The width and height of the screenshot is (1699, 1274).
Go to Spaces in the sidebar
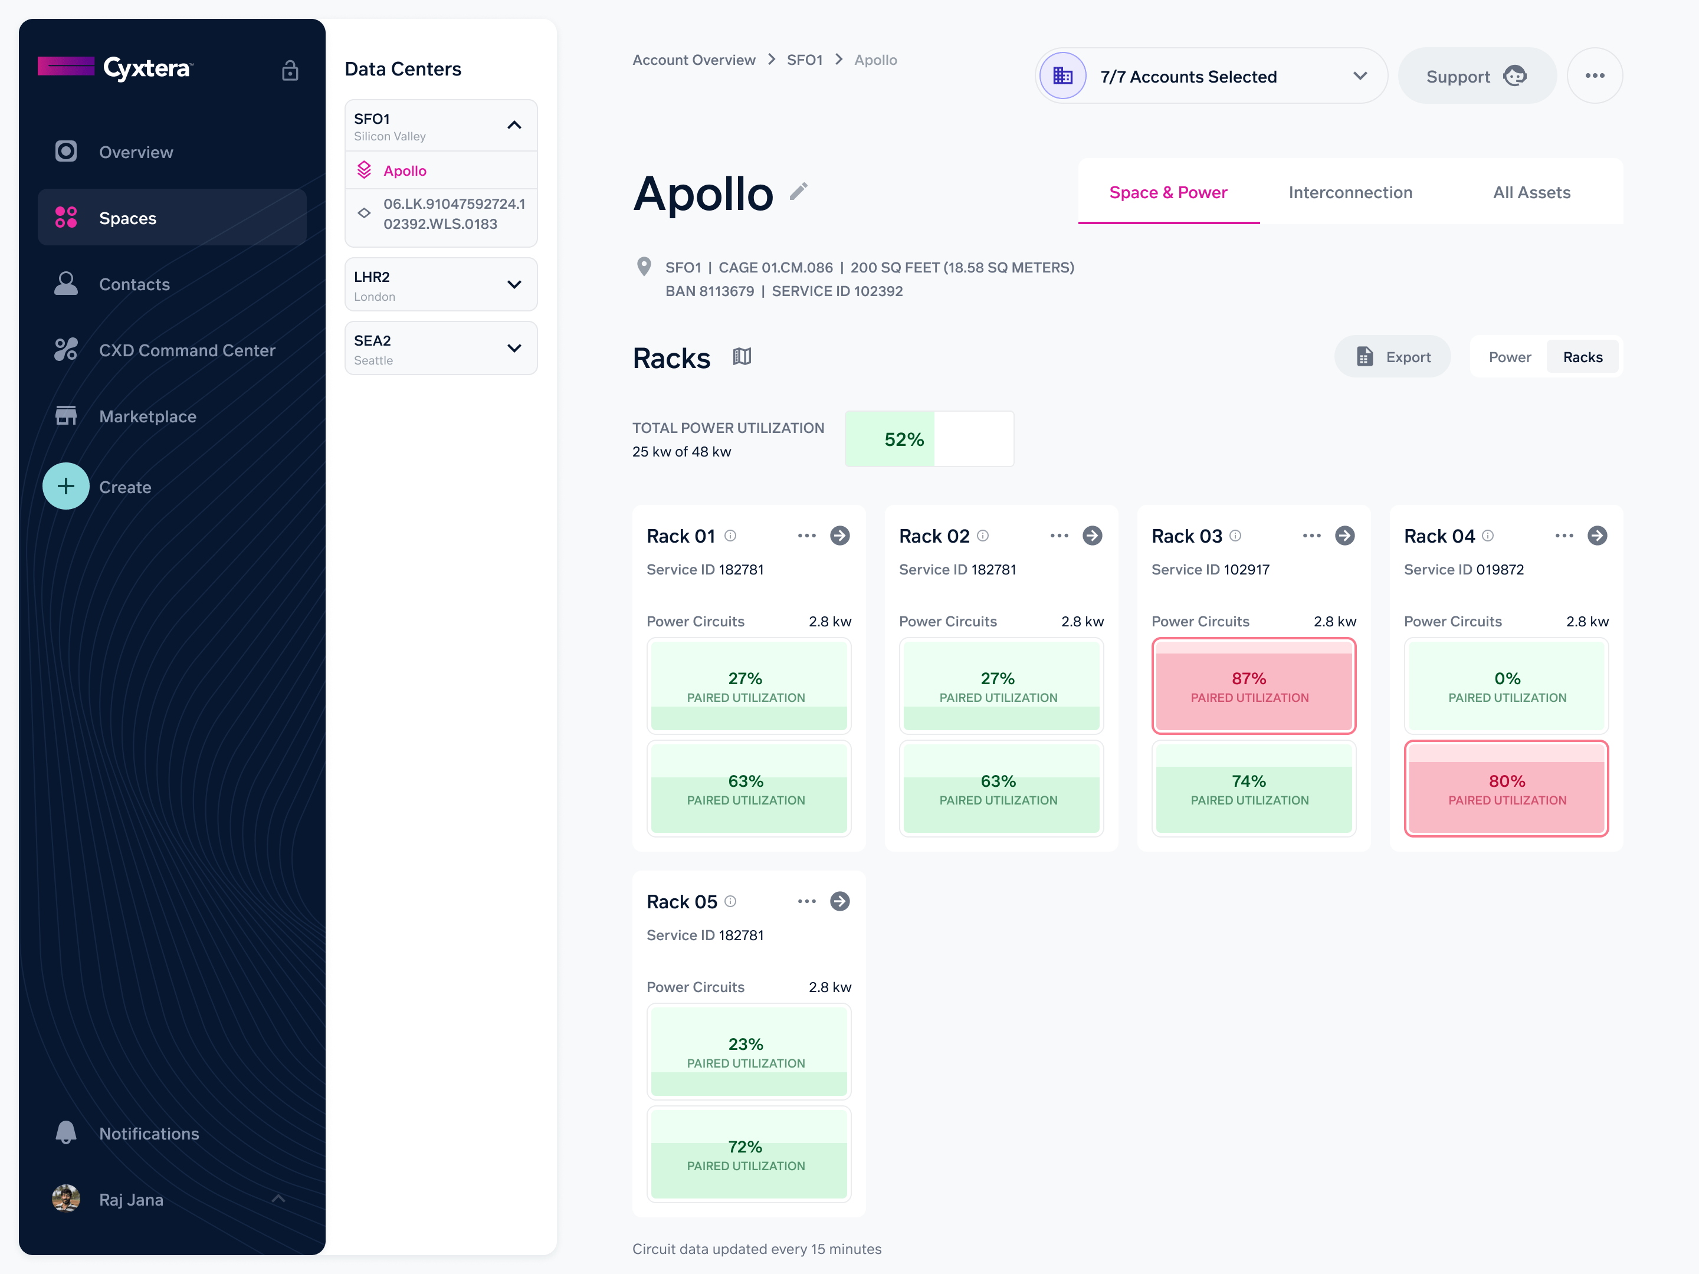[x=172, y=218]
